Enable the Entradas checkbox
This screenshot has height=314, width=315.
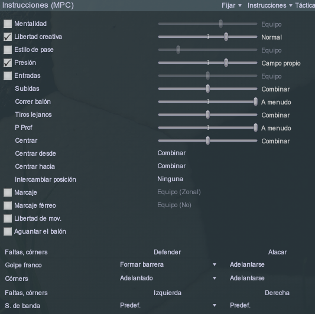[8, 76]
